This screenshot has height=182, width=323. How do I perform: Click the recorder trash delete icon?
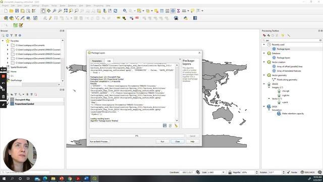coord(3,97)
